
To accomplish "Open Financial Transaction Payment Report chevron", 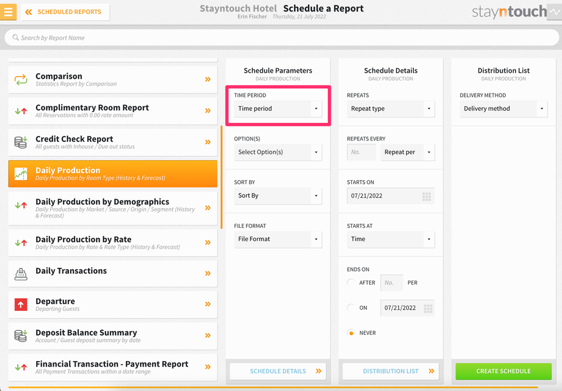I will point(208,367).
